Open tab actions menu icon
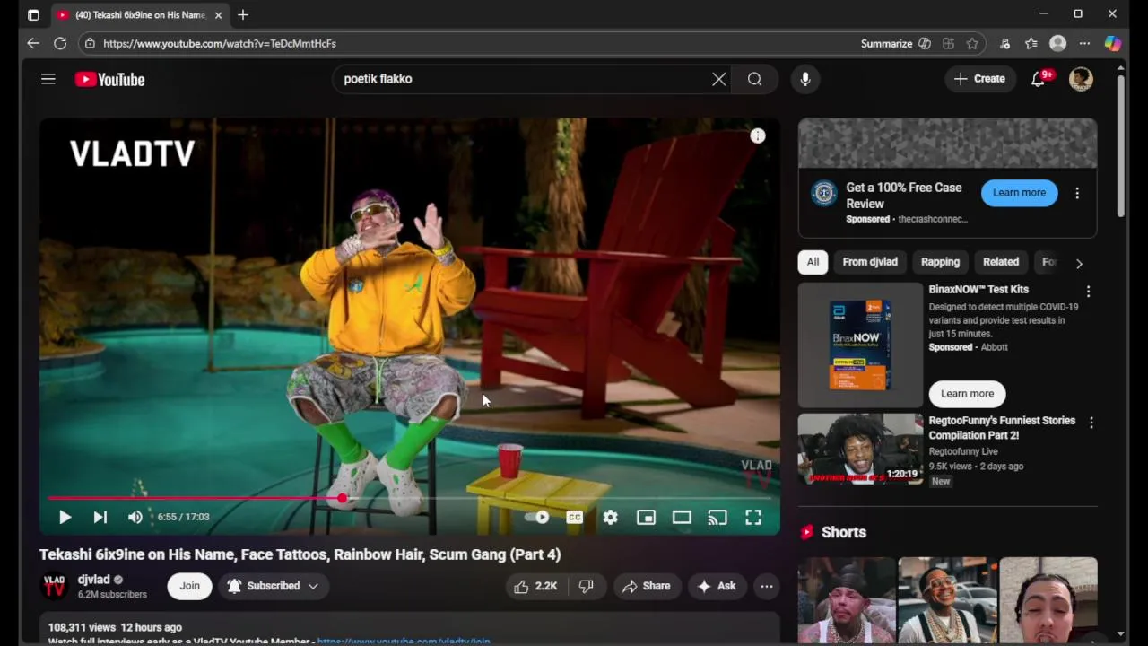The image size is (1148, 646). pyautogui.click(x=33, y=14)
